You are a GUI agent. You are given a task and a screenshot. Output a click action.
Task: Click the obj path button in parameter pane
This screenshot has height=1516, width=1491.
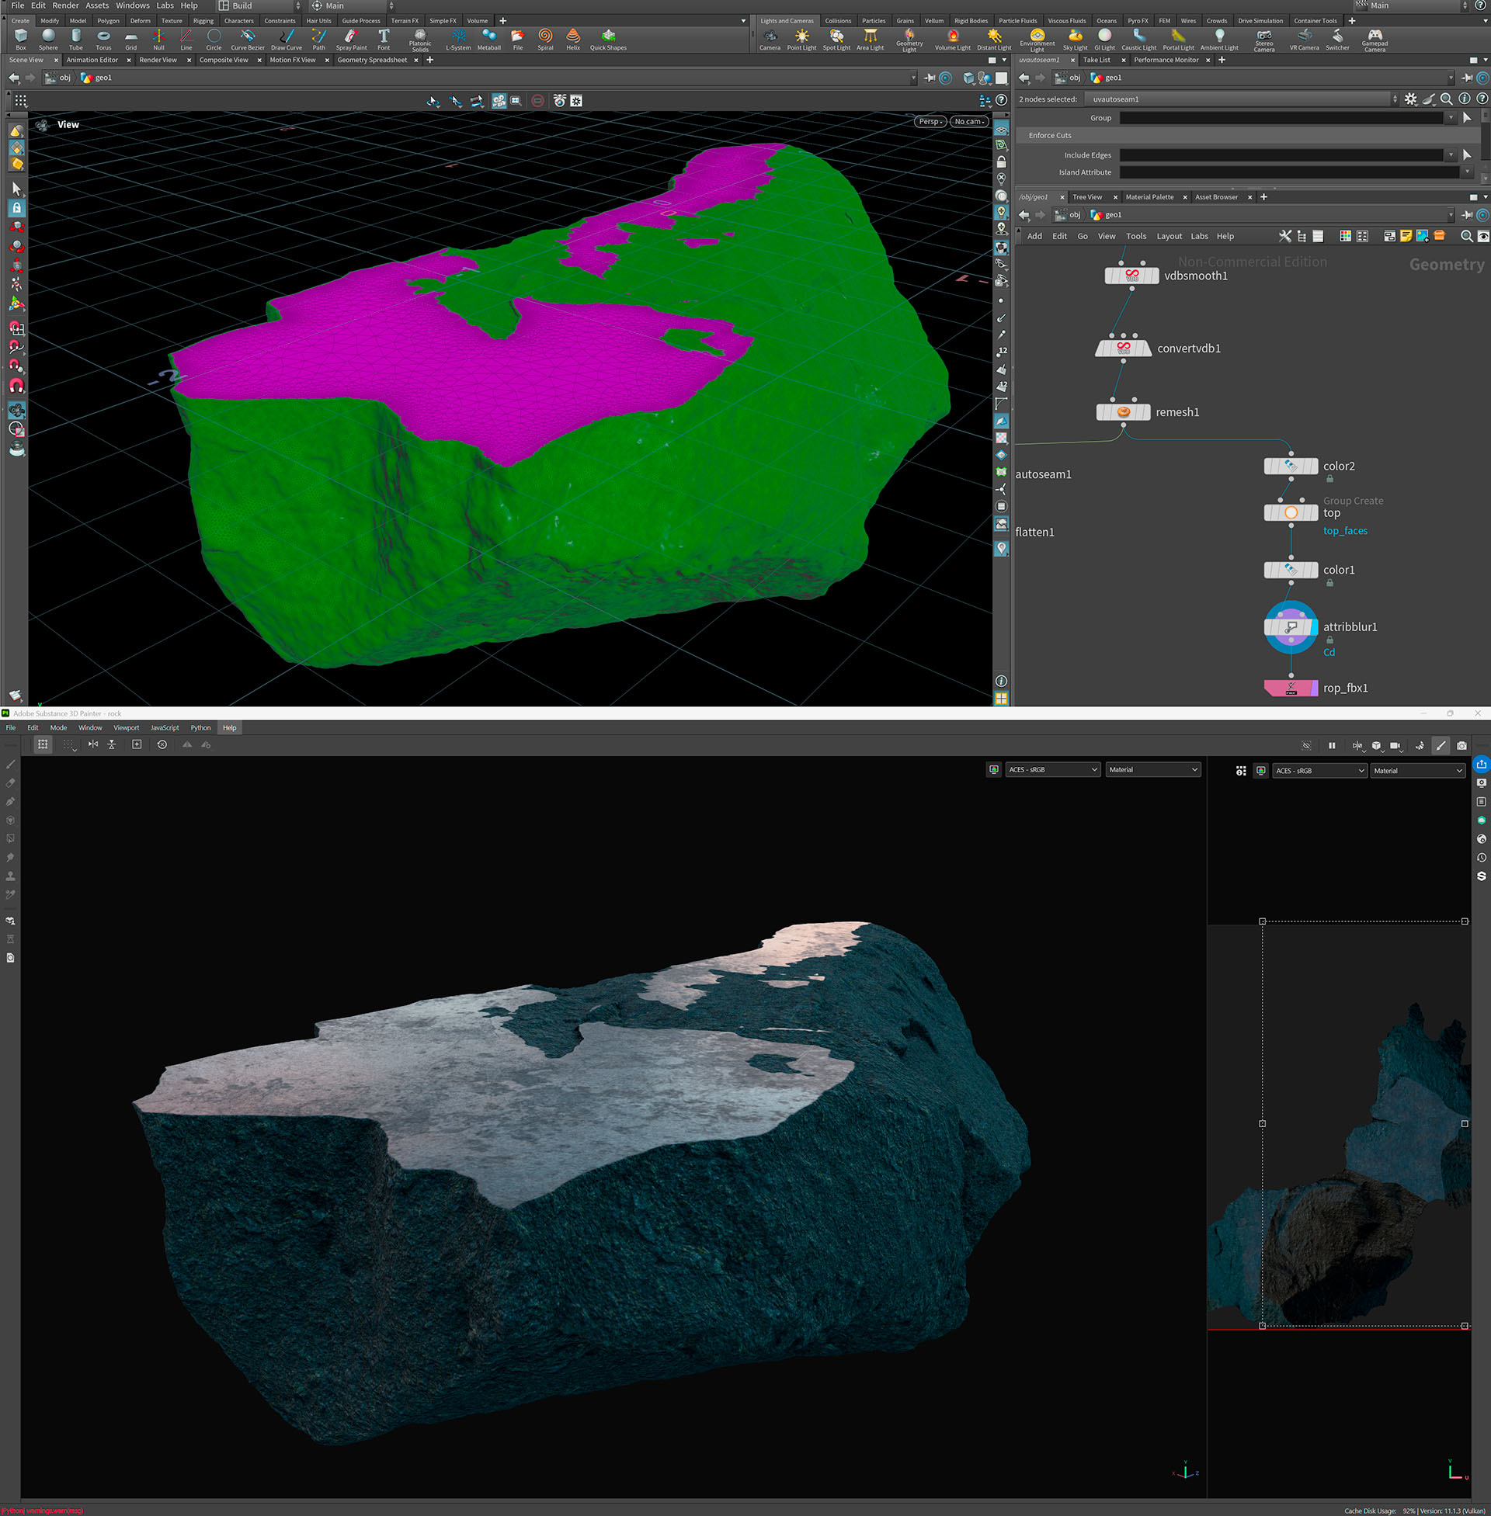(1068, 78)
